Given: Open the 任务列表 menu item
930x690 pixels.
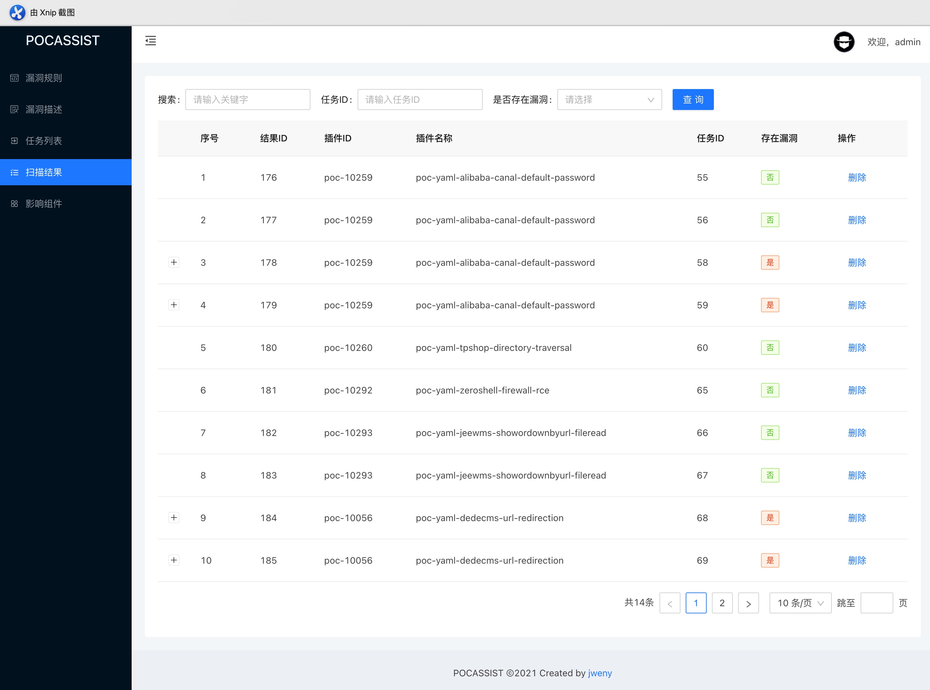Looking at the screenshot, I should [44, 141].
